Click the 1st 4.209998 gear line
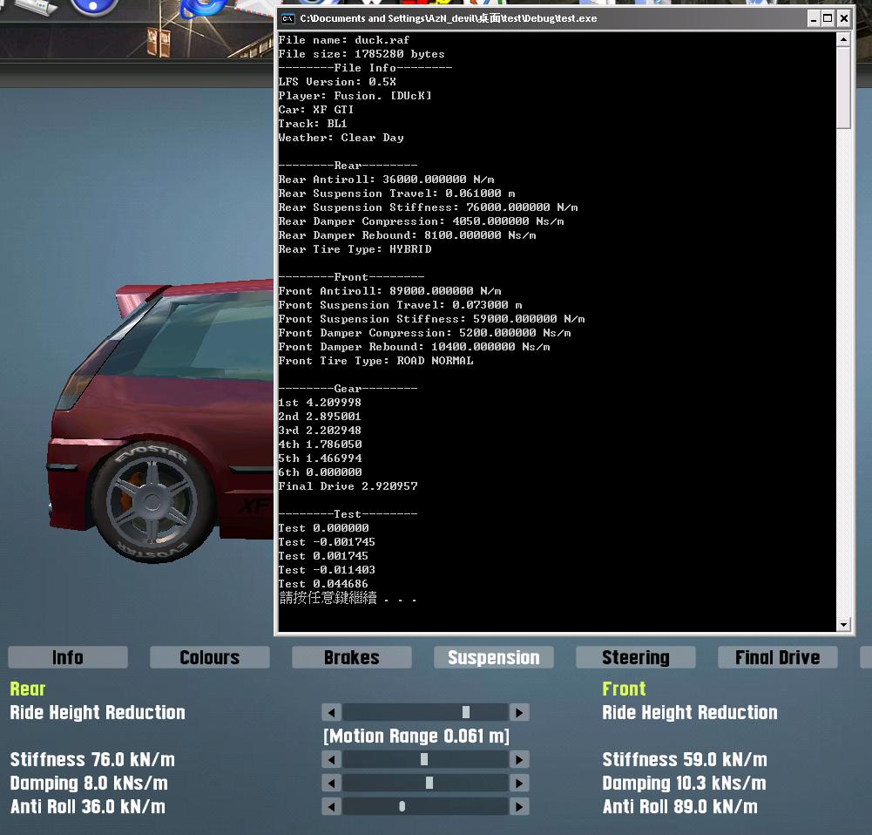The image size is (872, 835). 320,402
